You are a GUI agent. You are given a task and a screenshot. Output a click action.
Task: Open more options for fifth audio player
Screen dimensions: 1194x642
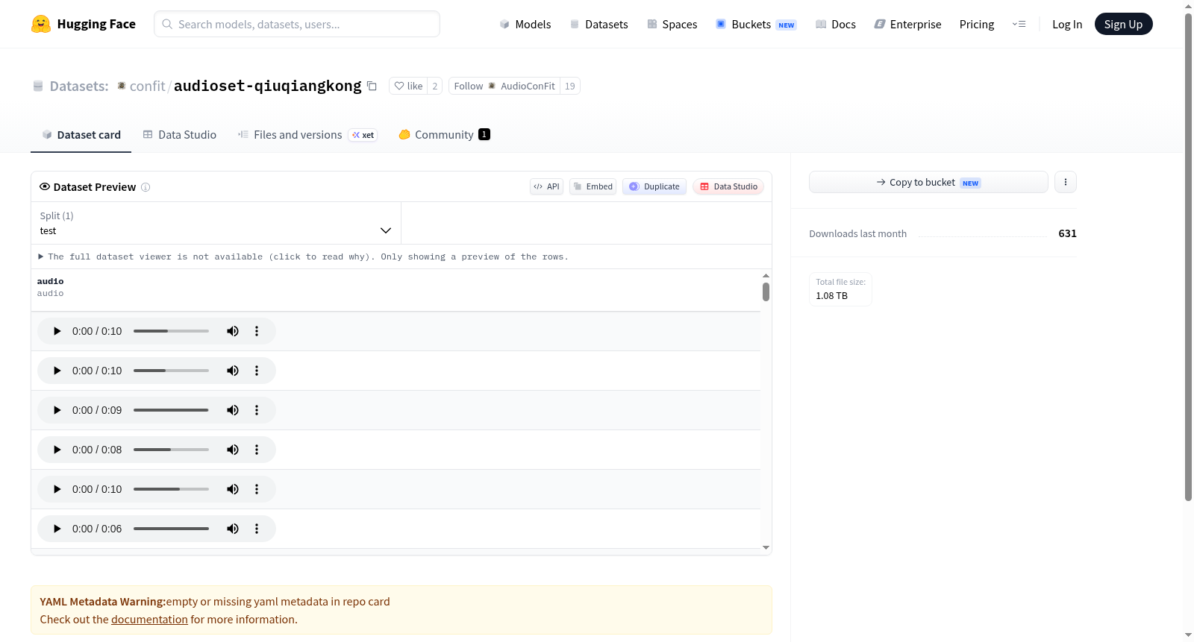point(257,489)
